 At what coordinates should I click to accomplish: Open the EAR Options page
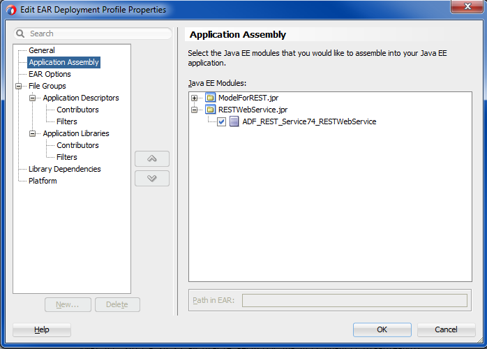(x=50, y=74)
